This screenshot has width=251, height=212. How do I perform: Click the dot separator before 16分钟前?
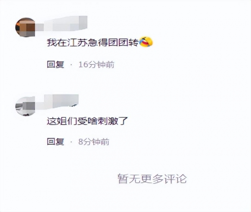(x=71, y=65)
